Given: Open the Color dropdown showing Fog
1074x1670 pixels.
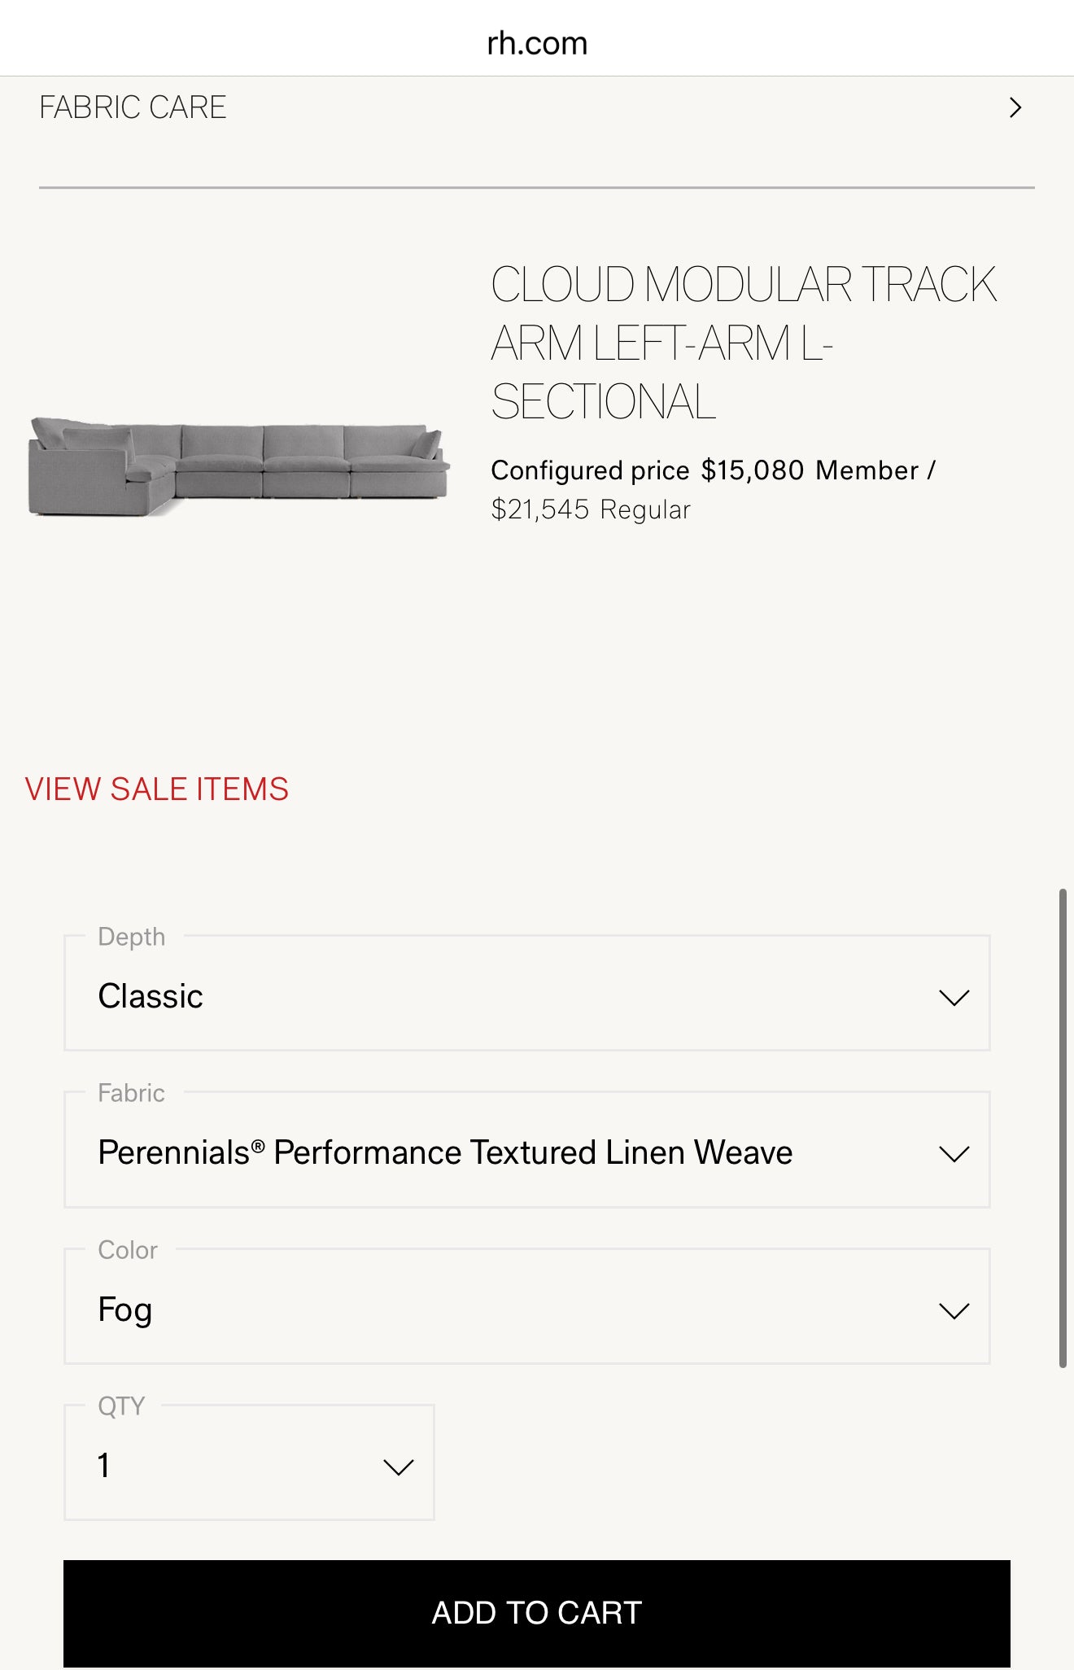Looking at the screenshot, I should coord(526,1309).
